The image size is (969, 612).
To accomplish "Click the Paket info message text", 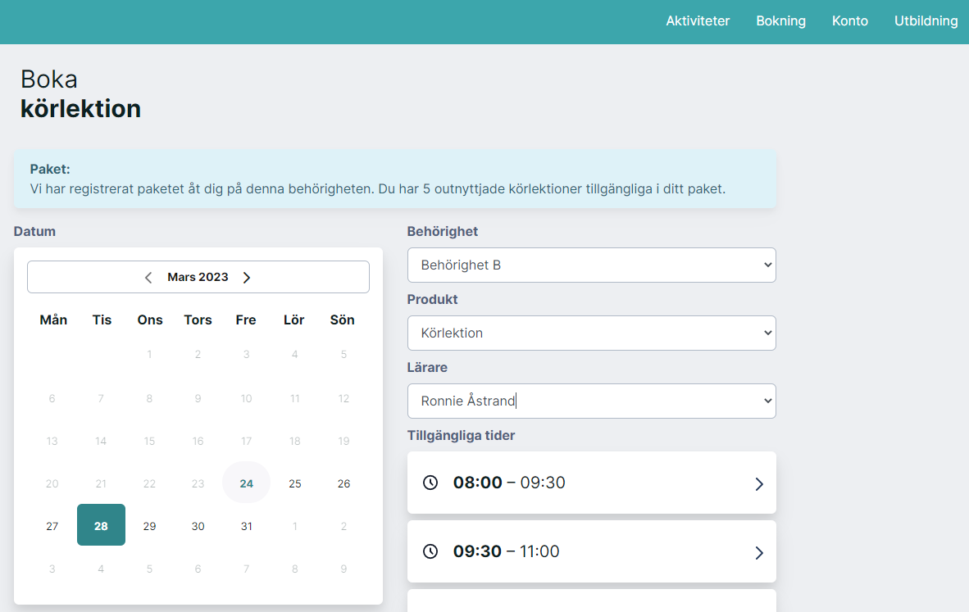I will point(378,188).
